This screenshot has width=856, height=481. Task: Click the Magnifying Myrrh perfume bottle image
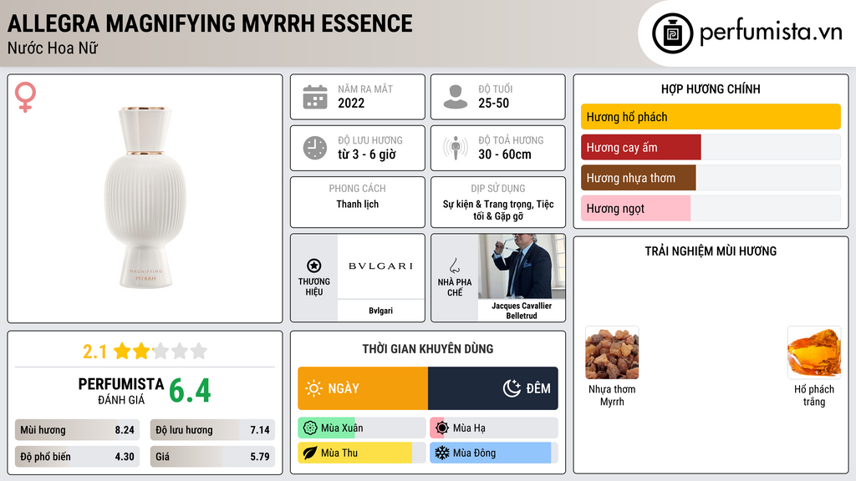[x=145, y=197]
